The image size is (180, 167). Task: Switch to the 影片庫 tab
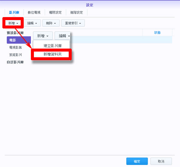point(15,12)
